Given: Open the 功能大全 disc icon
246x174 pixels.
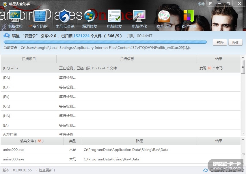Looking at the screenshot, I should (x=164, y=16).
